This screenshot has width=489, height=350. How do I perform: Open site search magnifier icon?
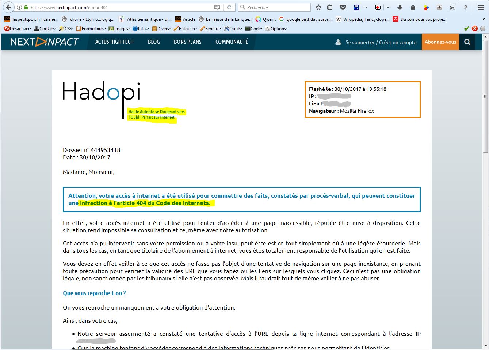(467, 42)
